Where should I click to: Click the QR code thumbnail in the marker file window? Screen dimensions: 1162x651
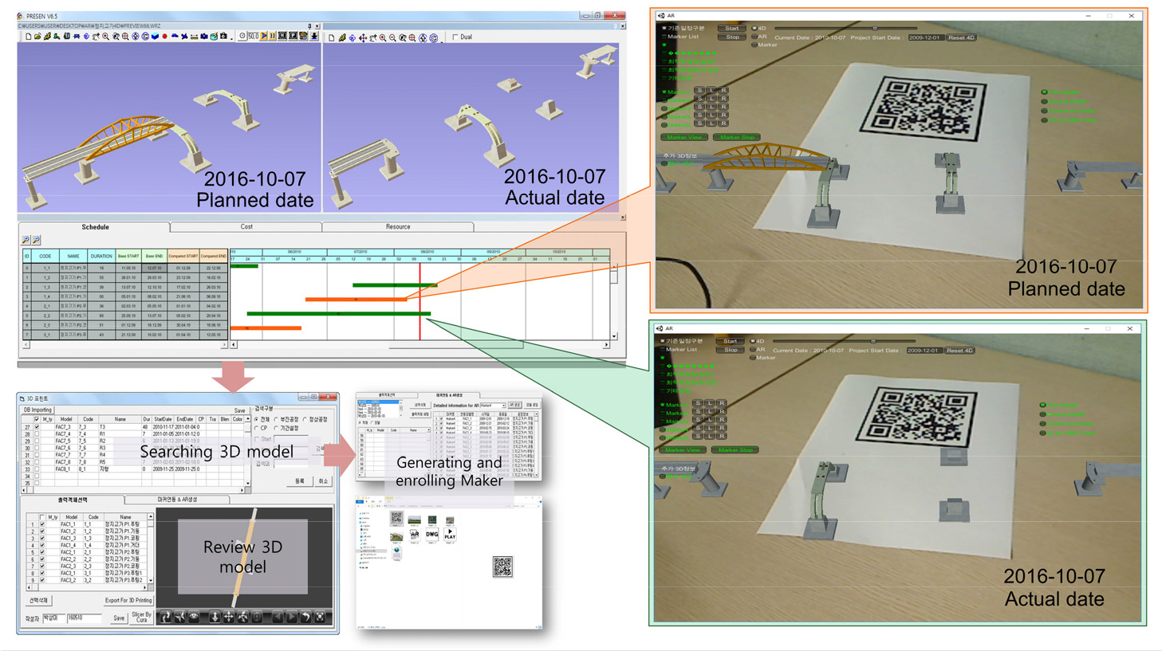(396, 517)
